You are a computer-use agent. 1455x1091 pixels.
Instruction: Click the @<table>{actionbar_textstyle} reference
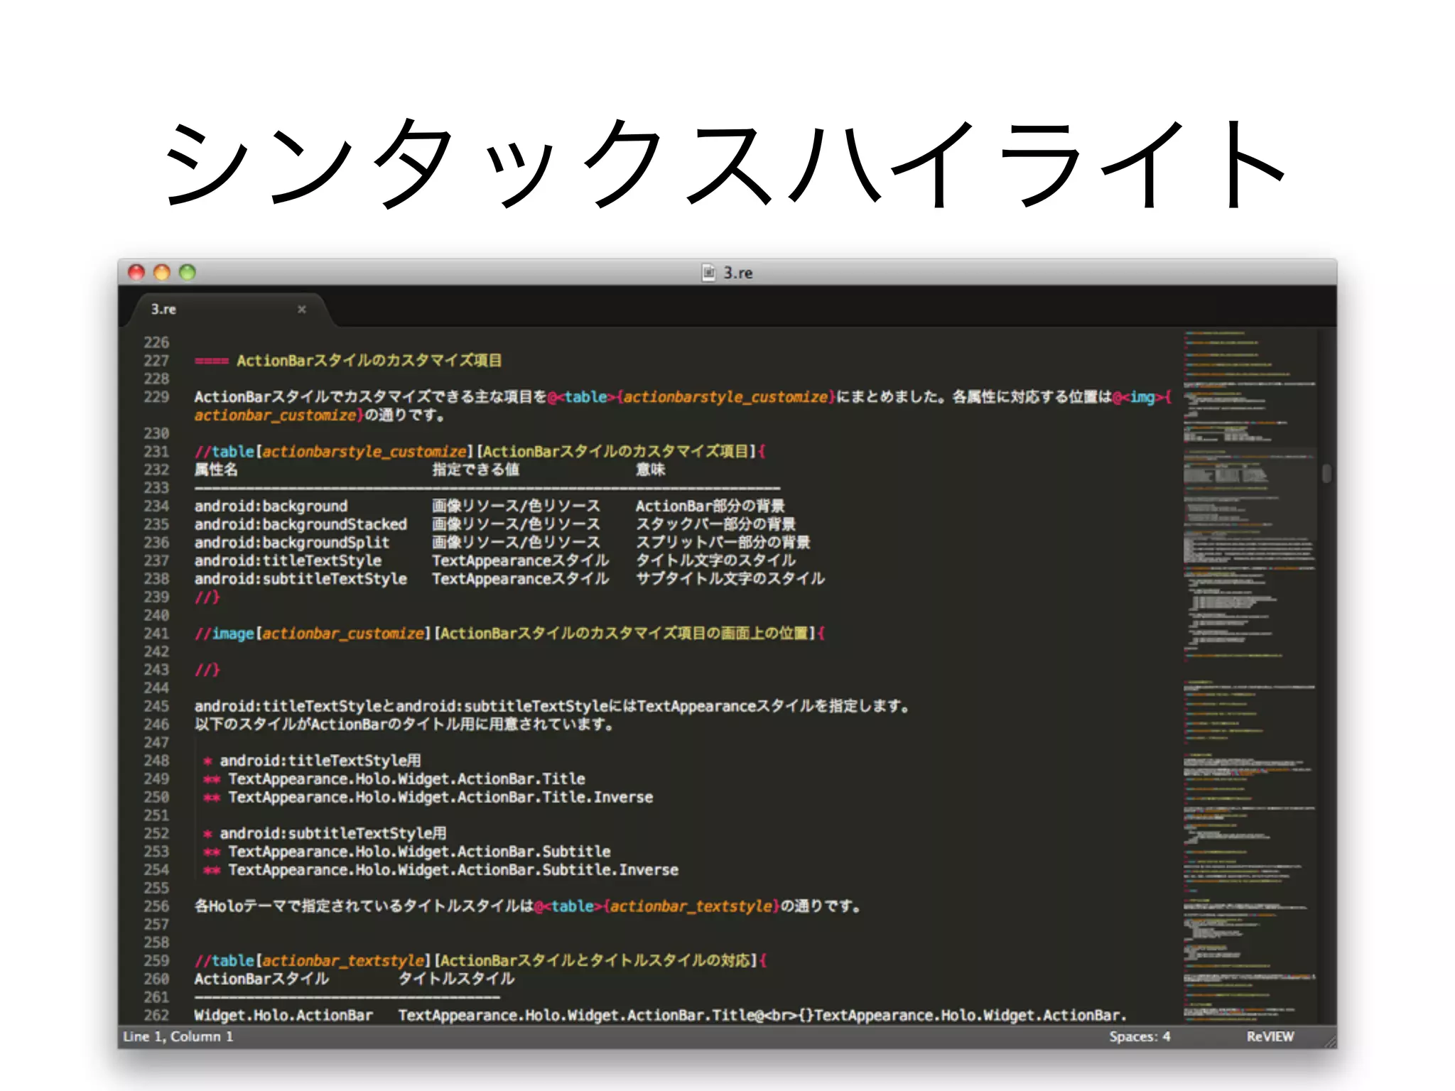point(657,906)
